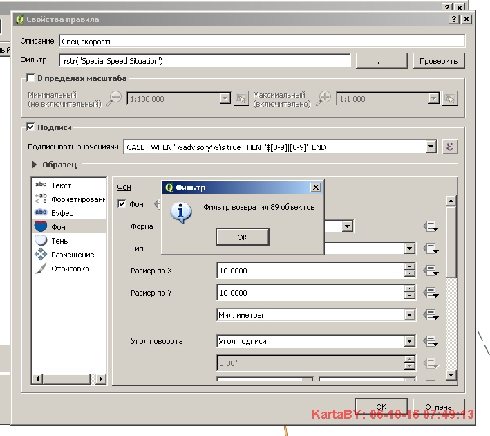Click into the Описание text field

coord(262,42)
